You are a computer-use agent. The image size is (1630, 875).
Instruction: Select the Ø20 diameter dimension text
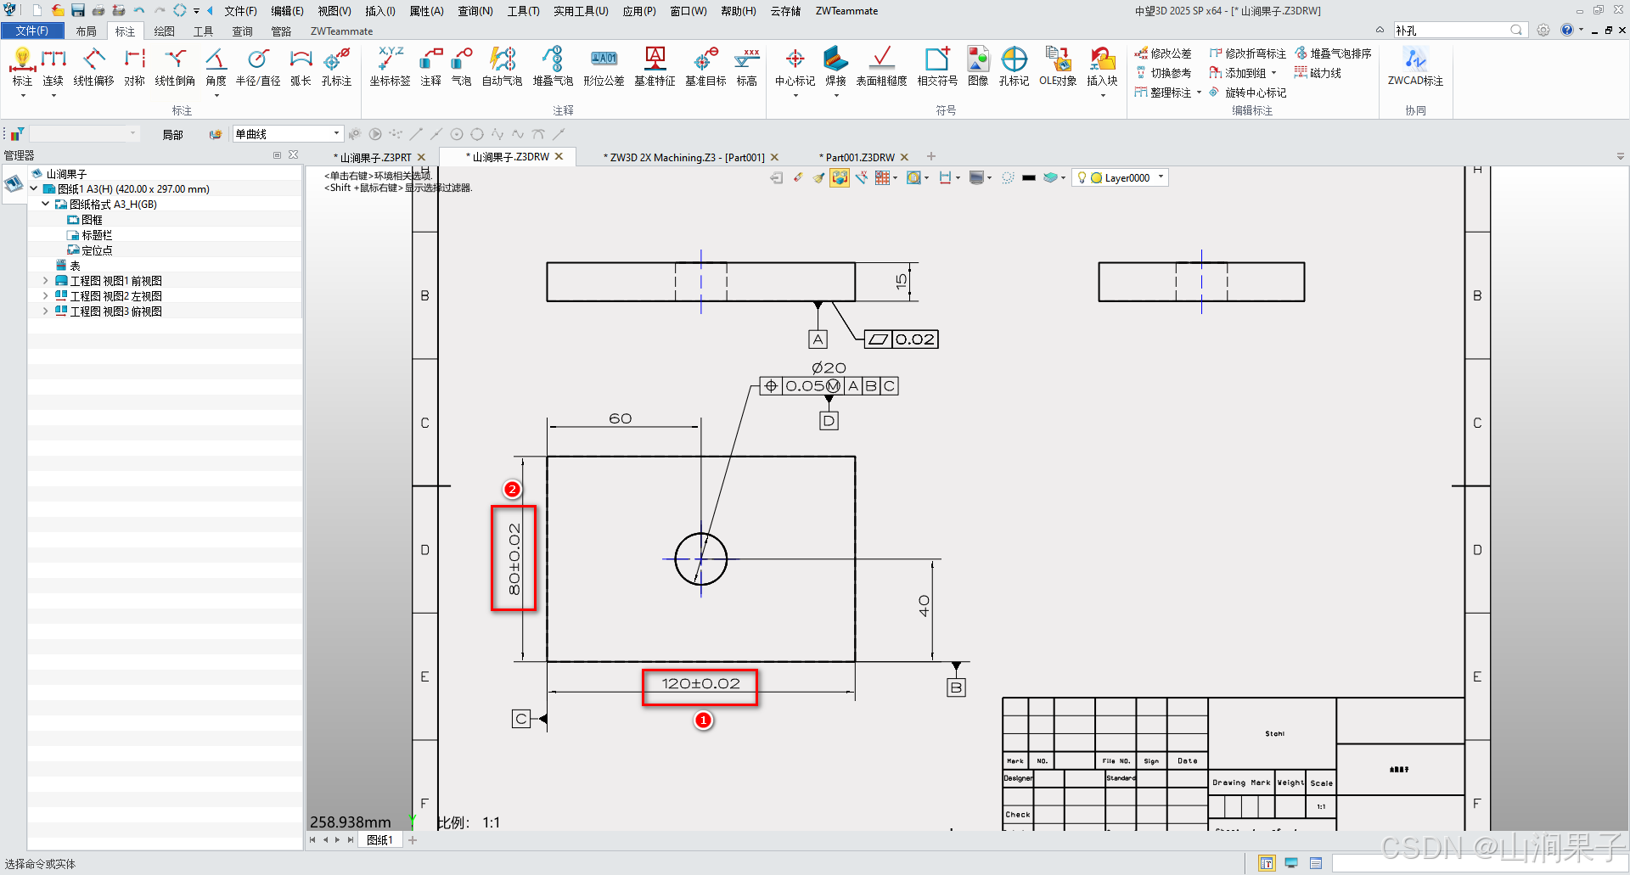pos(829,367)
